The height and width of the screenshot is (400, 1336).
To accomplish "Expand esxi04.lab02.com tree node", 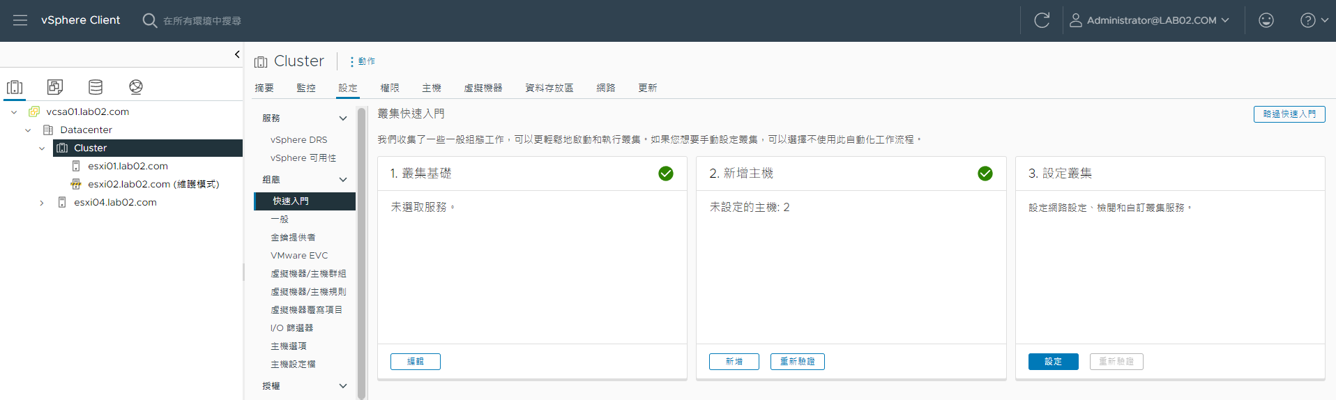I will coord(42,203).
